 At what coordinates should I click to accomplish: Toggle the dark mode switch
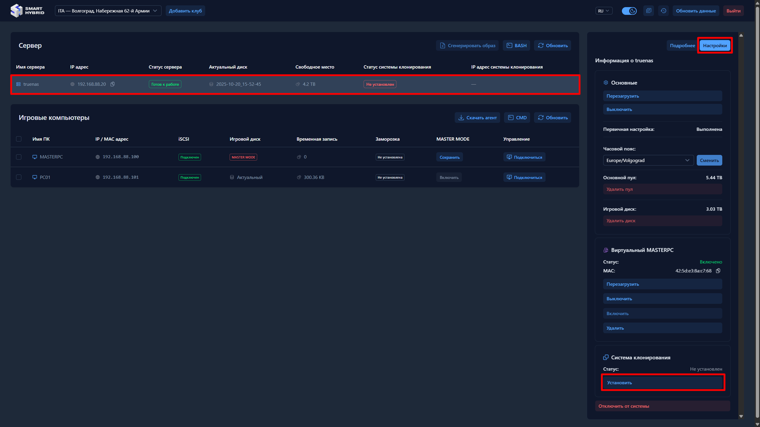[629, 11]
